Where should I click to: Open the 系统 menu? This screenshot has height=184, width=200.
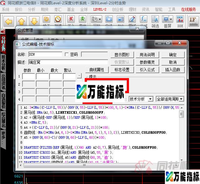(x=6, y=9)
